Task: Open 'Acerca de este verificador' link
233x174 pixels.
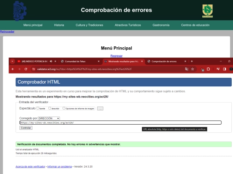Action: [30, 167]
